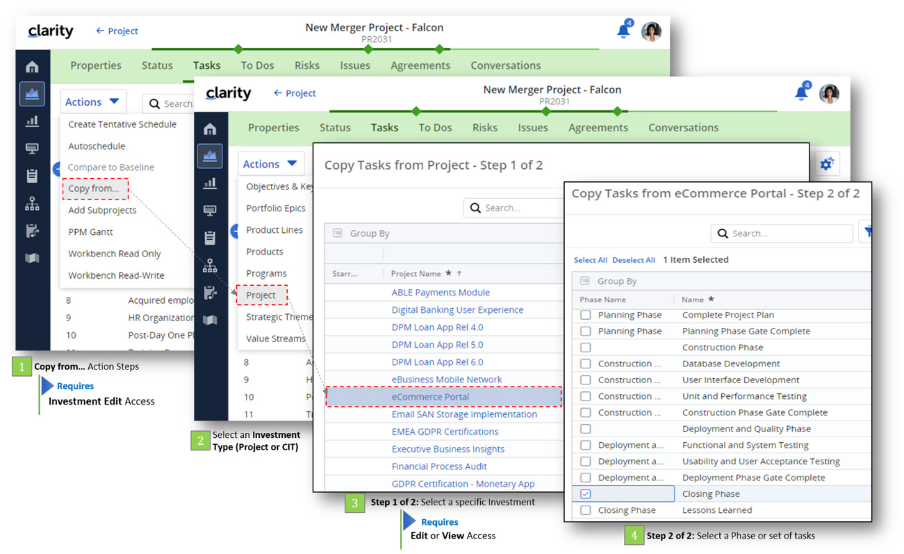
Task: Open Properties tab in back window
Action: click(96, 65)
